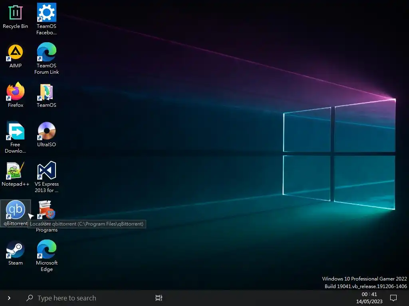Click the search magnifier icon
Image resolution: width=409 pixels, height=306 pixels.
30,298
